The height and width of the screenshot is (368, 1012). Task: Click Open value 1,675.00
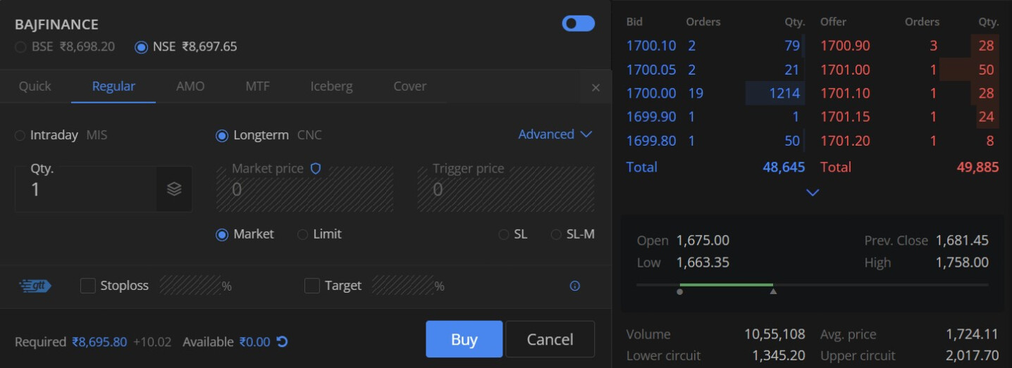(703, 241)
